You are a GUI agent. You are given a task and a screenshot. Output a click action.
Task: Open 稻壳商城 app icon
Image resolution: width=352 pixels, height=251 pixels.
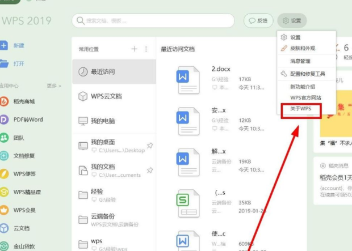(4, 101)
